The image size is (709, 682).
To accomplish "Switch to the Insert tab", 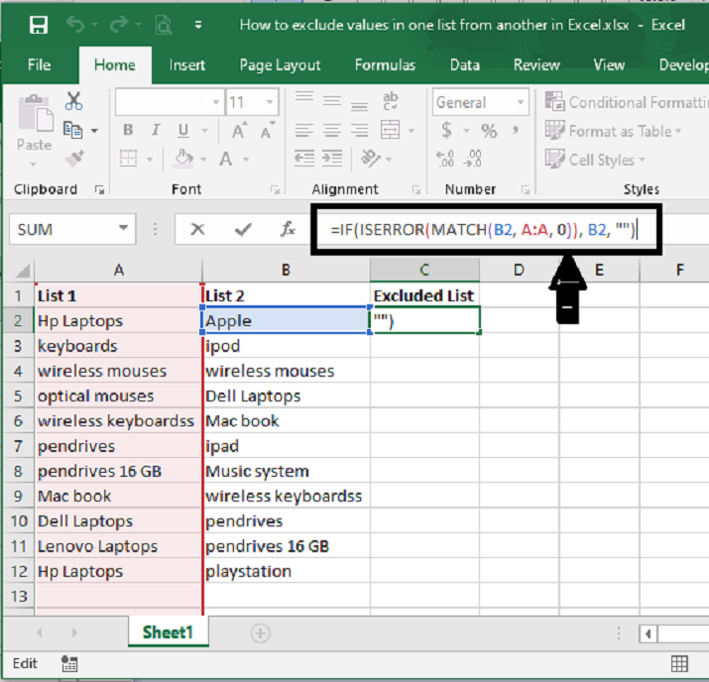I will 187,65.
